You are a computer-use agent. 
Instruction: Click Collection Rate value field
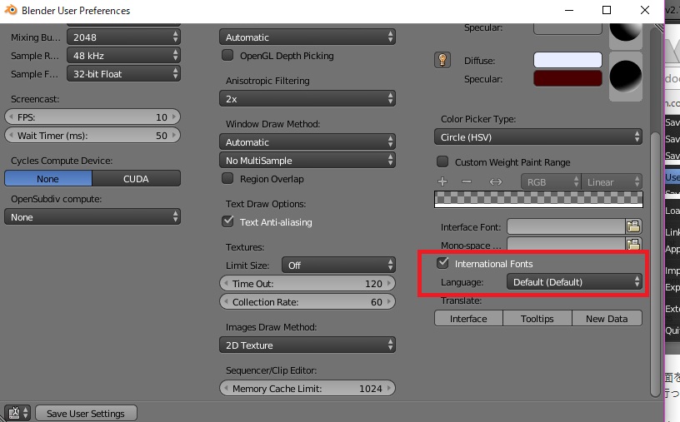pyautogui.click(x=307, y=301)
